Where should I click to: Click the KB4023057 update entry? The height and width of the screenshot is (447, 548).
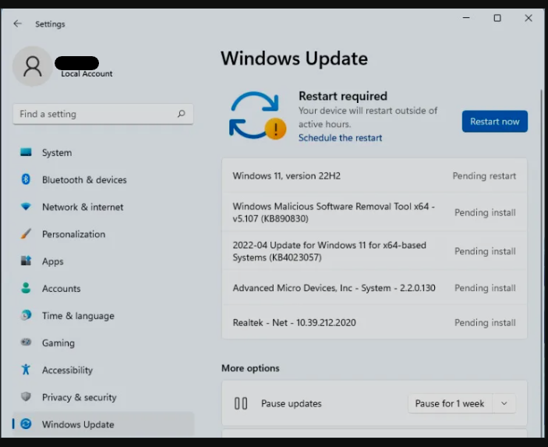374,251
